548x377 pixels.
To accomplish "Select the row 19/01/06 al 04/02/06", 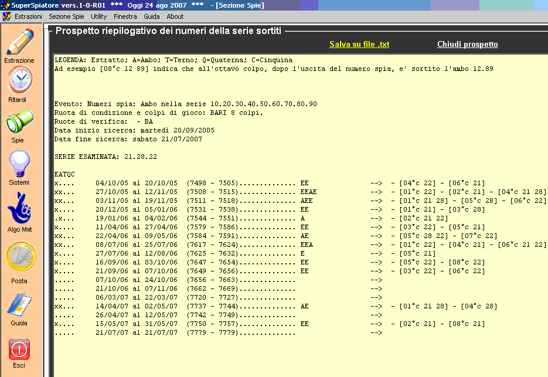I will (251, 218).
